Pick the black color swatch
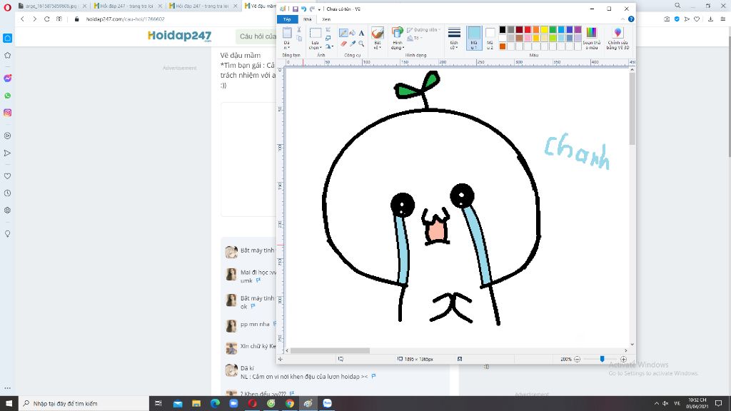This screenshot has height=411, width=731. [x=502, y=30]
